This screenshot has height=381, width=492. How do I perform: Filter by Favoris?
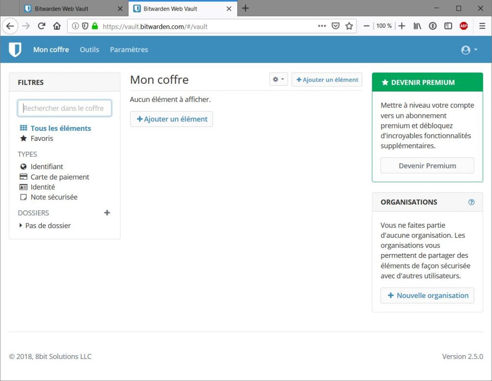pos(41,139)
